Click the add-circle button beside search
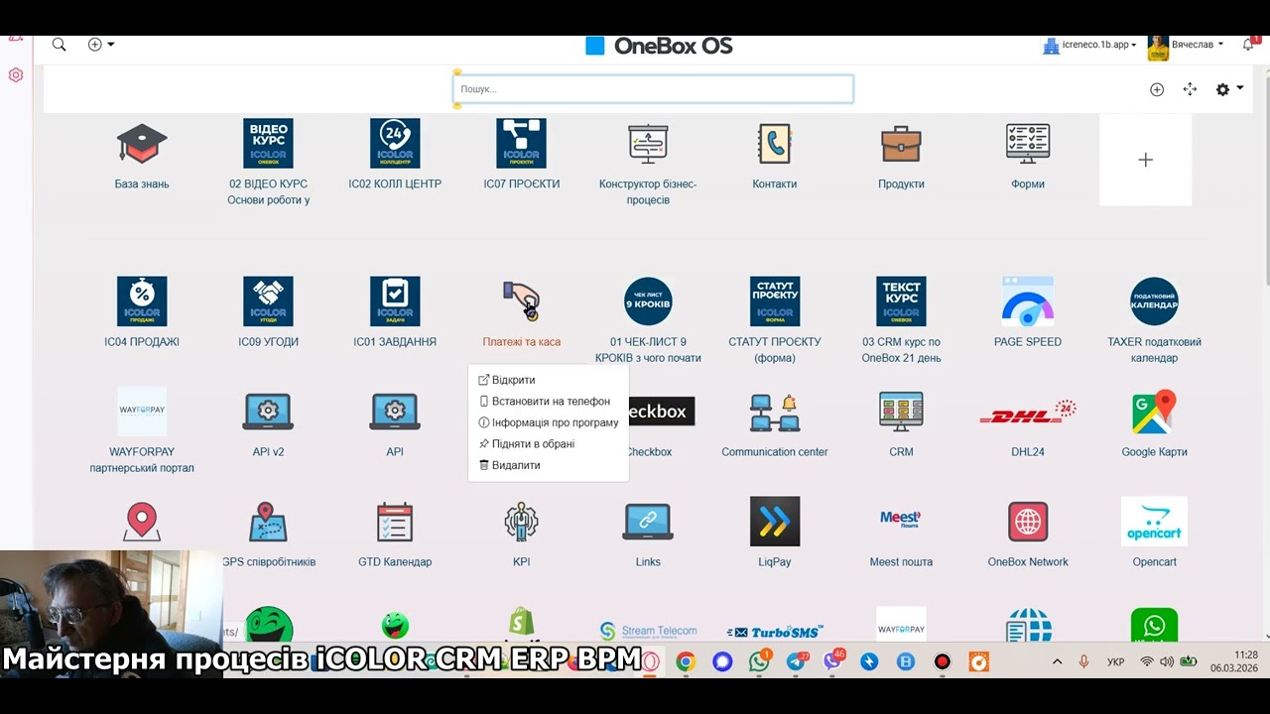Image resolution: width=1270 pixels, height=714 pixels. click(1157, 89)
